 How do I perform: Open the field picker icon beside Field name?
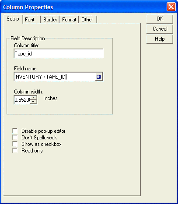(99, 76)
